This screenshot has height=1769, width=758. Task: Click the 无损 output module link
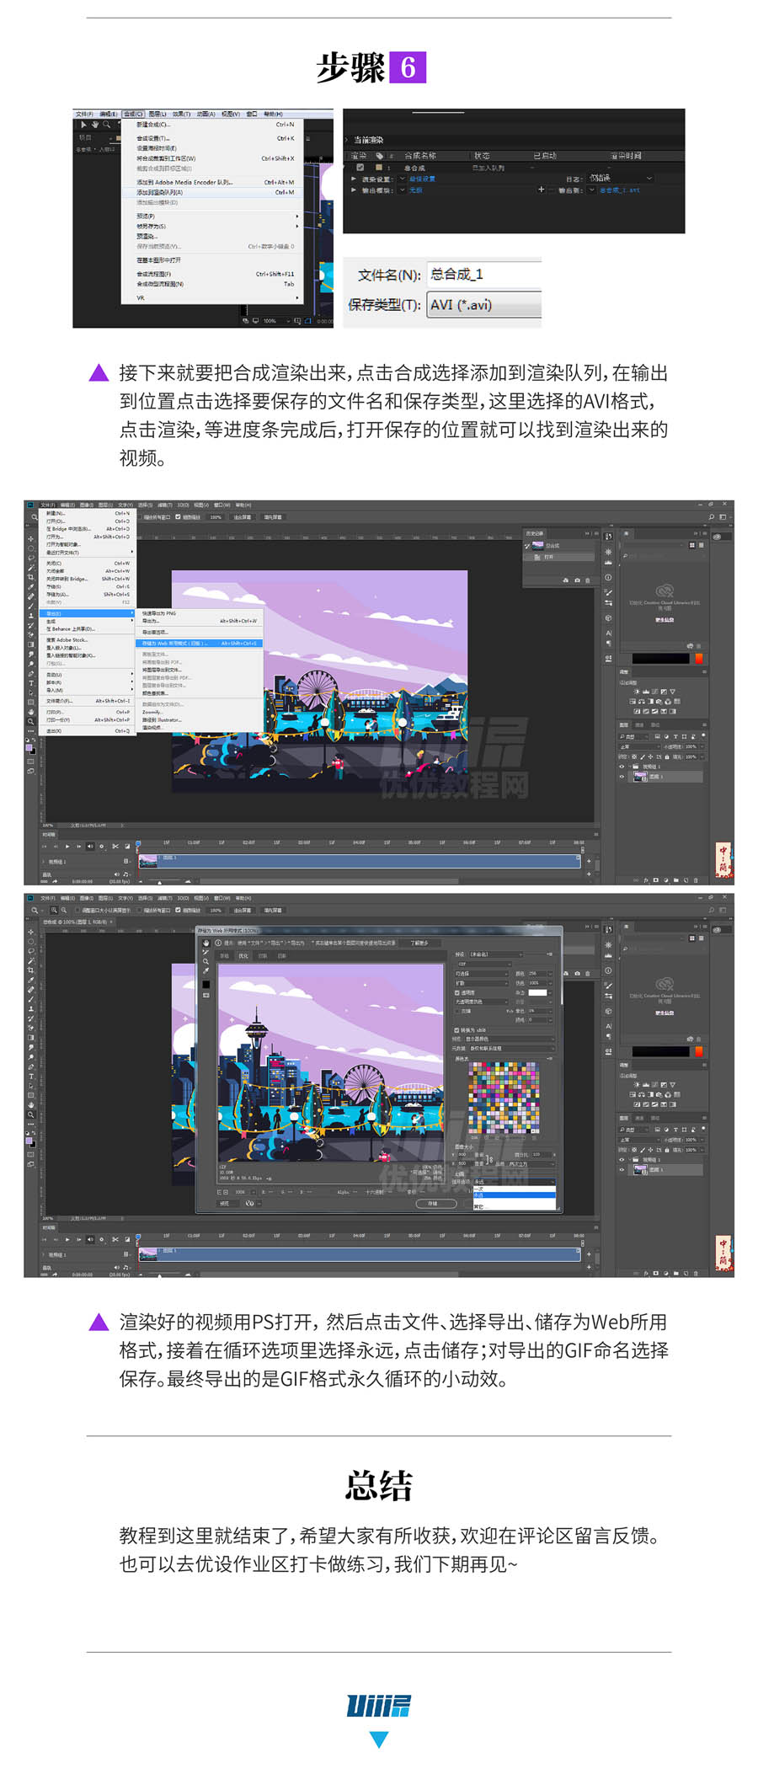pyautogui.click(x=416, y=190)
